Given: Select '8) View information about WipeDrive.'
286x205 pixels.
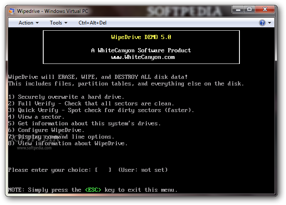Looking at the screenshot, I should click(x=68, y=144).
